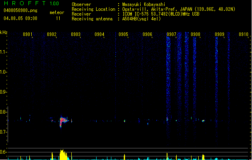Click the 0905 time marker
252x160 pixels.
click(x=123, y=34)
